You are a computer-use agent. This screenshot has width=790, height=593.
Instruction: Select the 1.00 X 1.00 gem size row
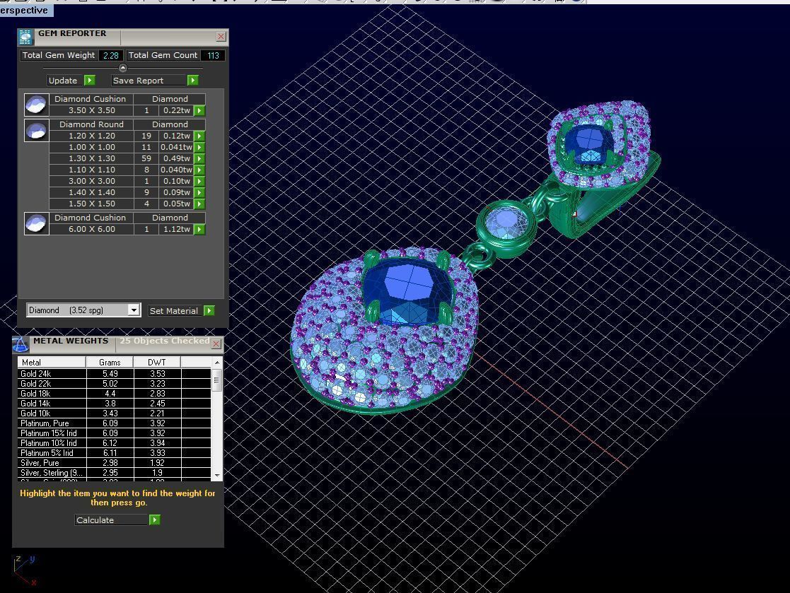(127, 147)
